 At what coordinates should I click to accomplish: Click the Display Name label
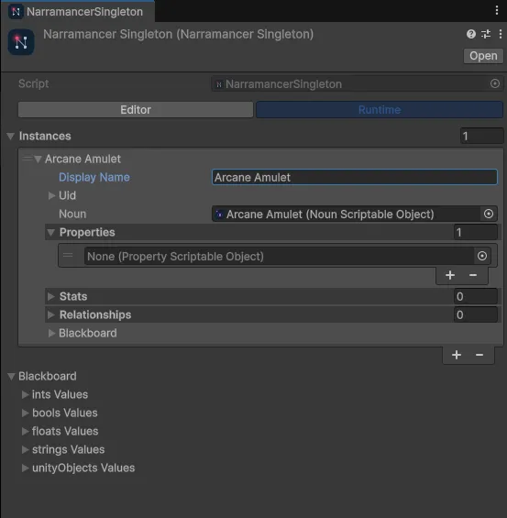pyautogui.click(x=94, y=177)
